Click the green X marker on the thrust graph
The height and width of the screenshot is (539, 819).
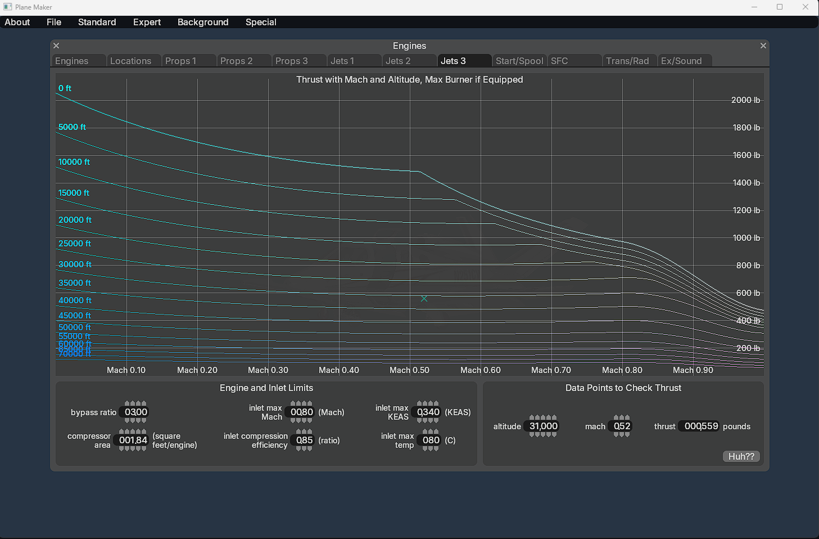click(424, 299)
